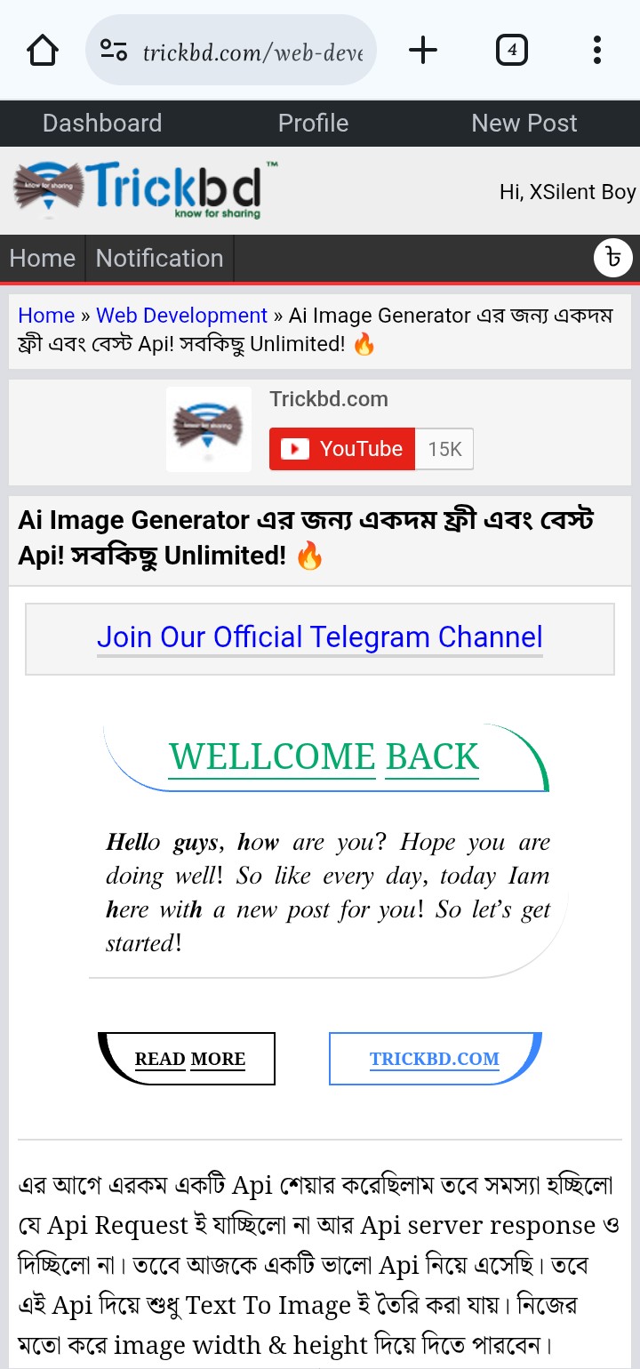Open the Dashboard tab
Viewport: 640px width, 1369px height.
pos(102,124)
